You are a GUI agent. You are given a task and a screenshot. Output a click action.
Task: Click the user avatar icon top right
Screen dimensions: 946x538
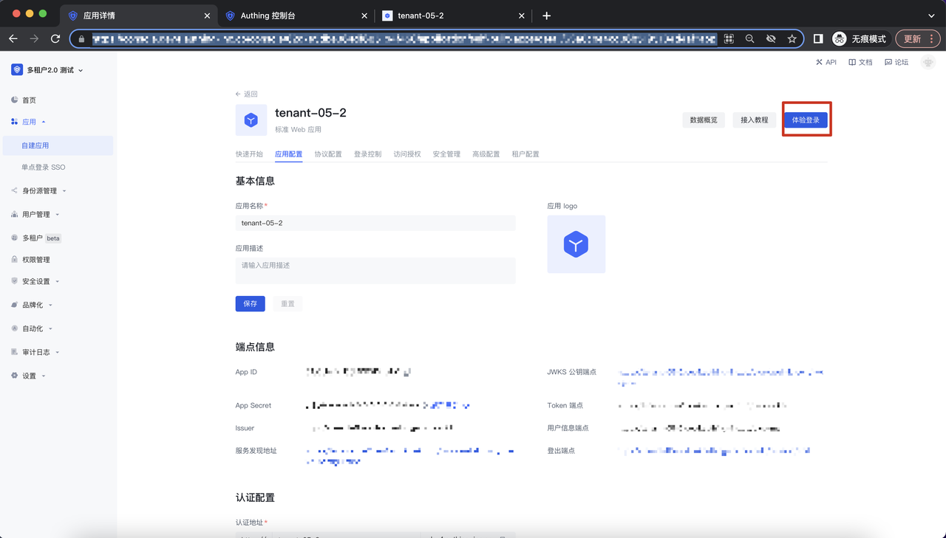[928, 63]
